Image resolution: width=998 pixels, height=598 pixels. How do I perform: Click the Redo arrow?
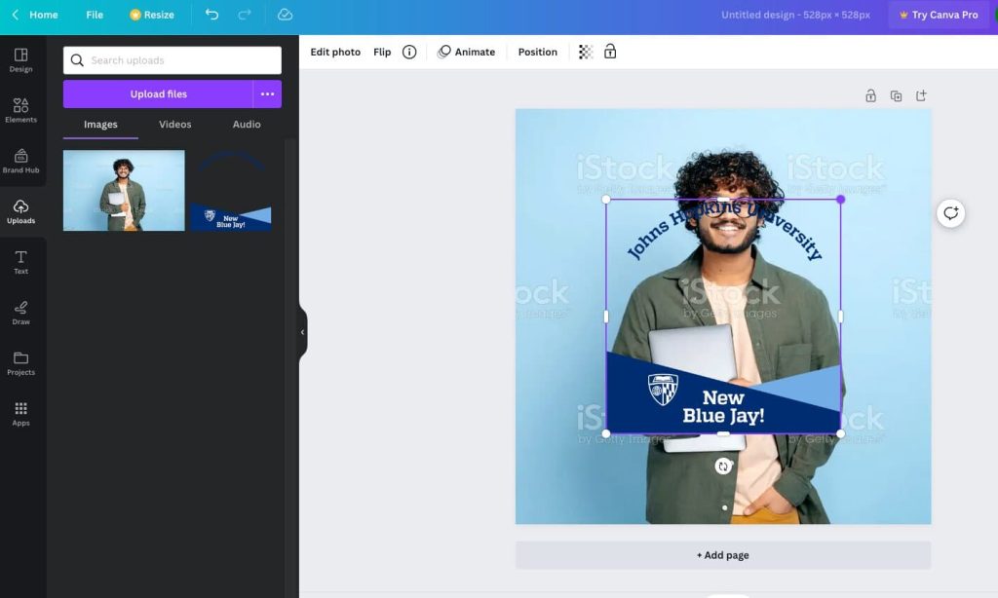point(245,14)
